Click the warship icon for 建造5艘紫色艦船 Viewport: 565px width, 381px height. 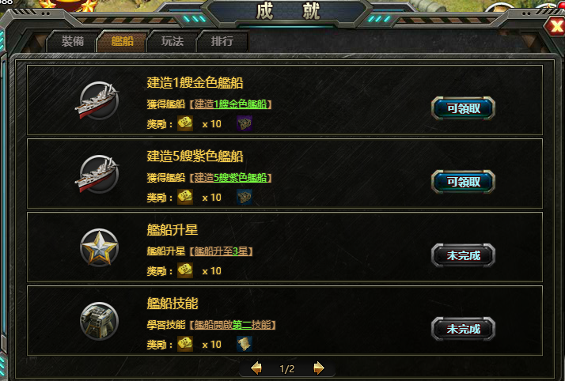[98, 174]
